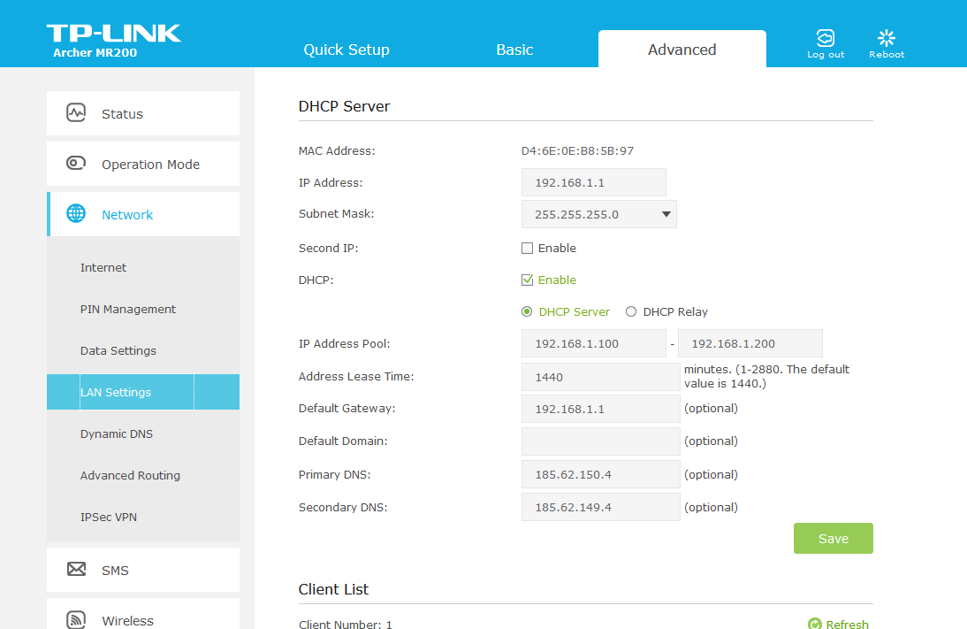Click the Primary DNS input field
Image resolution: width=967 pixels, height=629 pixels.
coord(600,475)
